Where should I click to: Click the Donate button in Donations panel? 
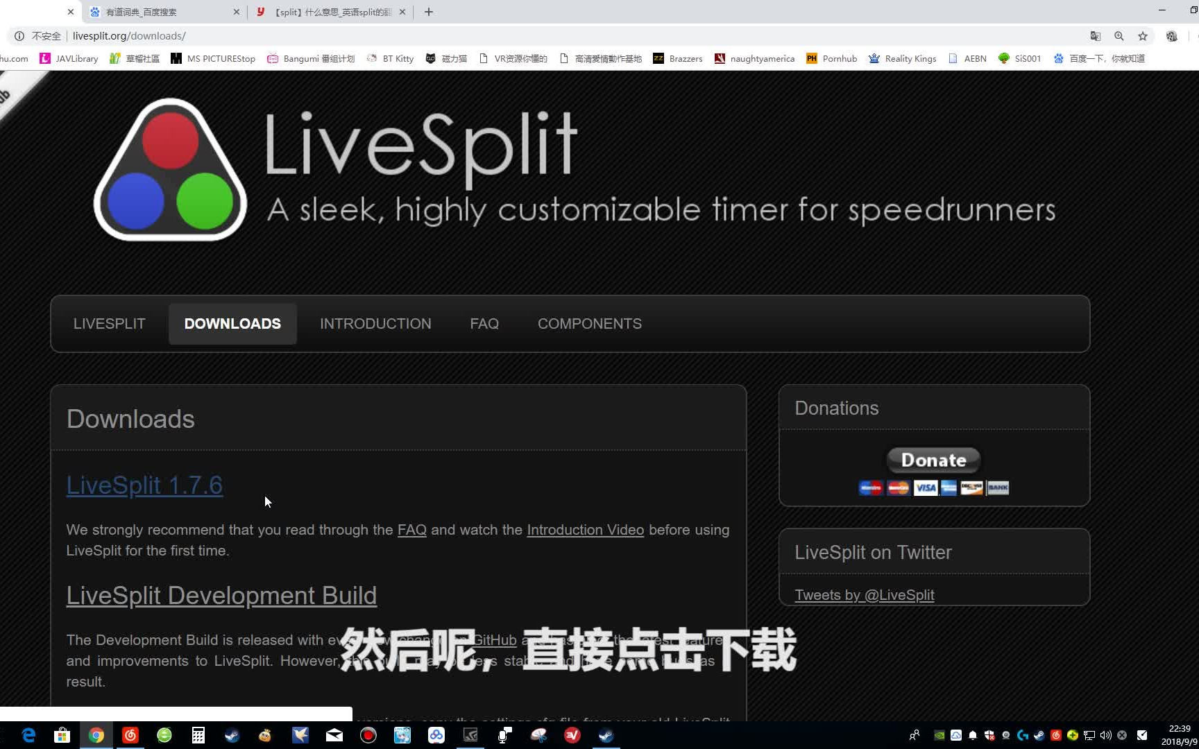933,460
